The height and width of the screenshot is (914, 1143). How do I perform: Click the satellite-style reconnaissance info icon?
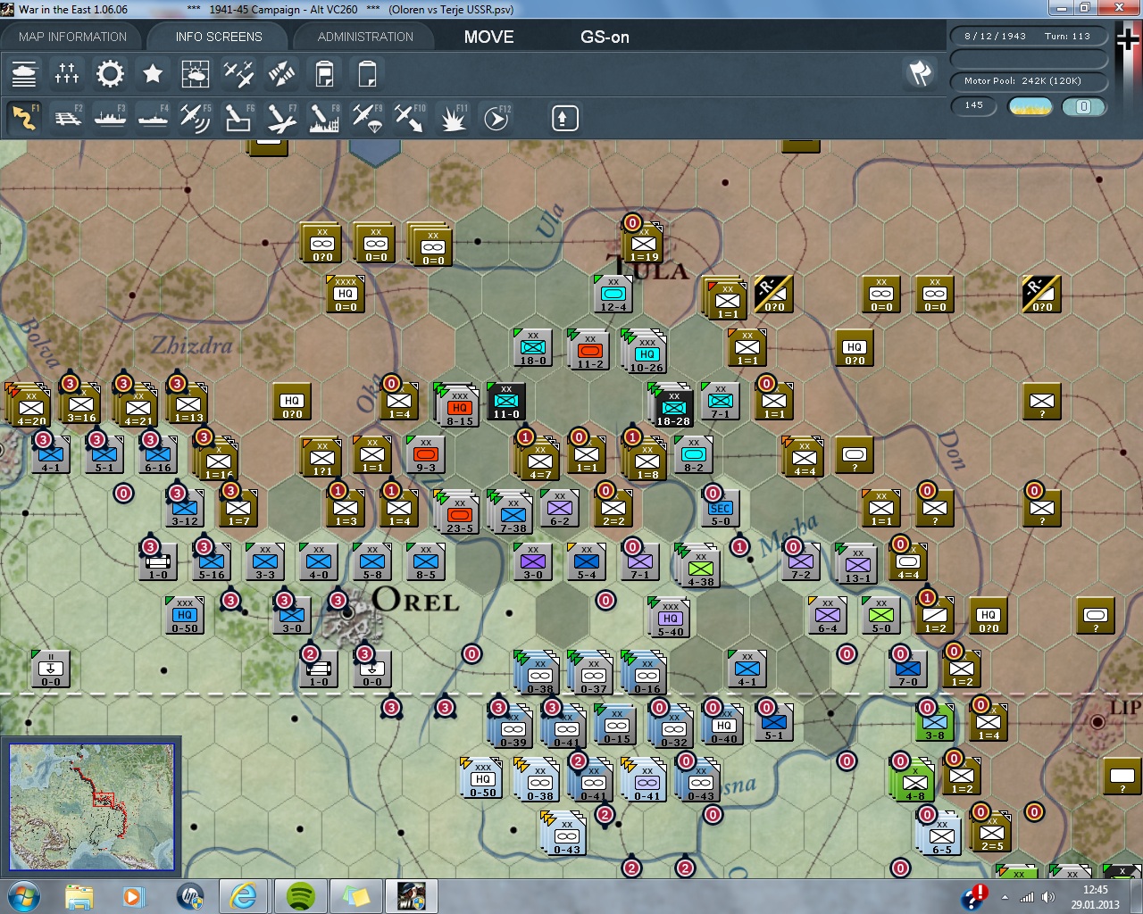pos(281,73)
